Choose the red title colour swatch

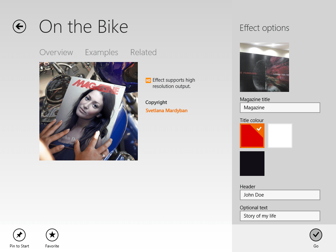point(252,136)
